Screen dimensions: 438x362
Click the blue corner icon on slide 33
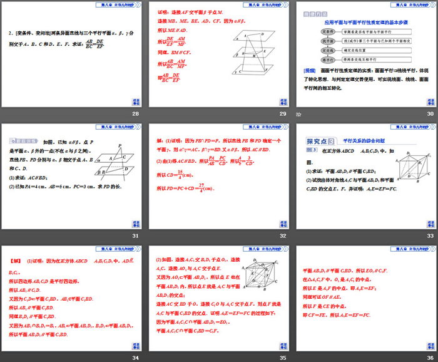[x=430, y=224]
